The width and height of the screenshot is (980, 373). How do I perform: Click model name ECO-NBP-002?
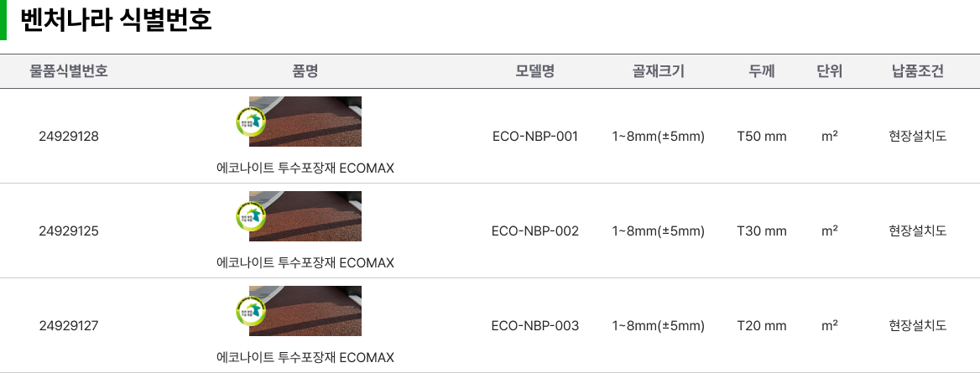(x=535, y=231)
